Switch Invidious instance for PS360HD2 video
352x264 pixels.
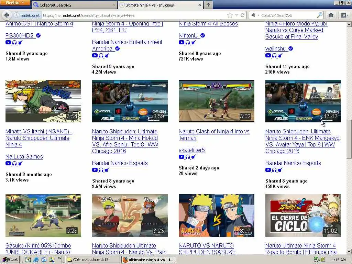pyautogui.click(x=20, y=42)
